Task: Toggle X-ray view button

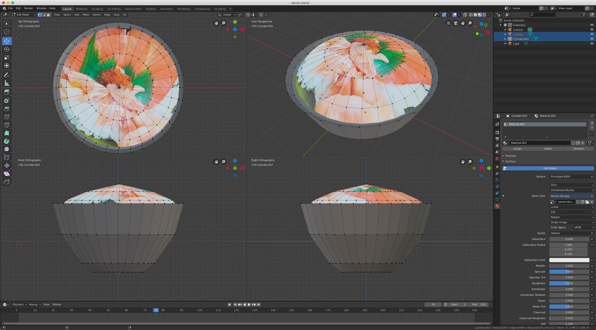Action: 465,15
